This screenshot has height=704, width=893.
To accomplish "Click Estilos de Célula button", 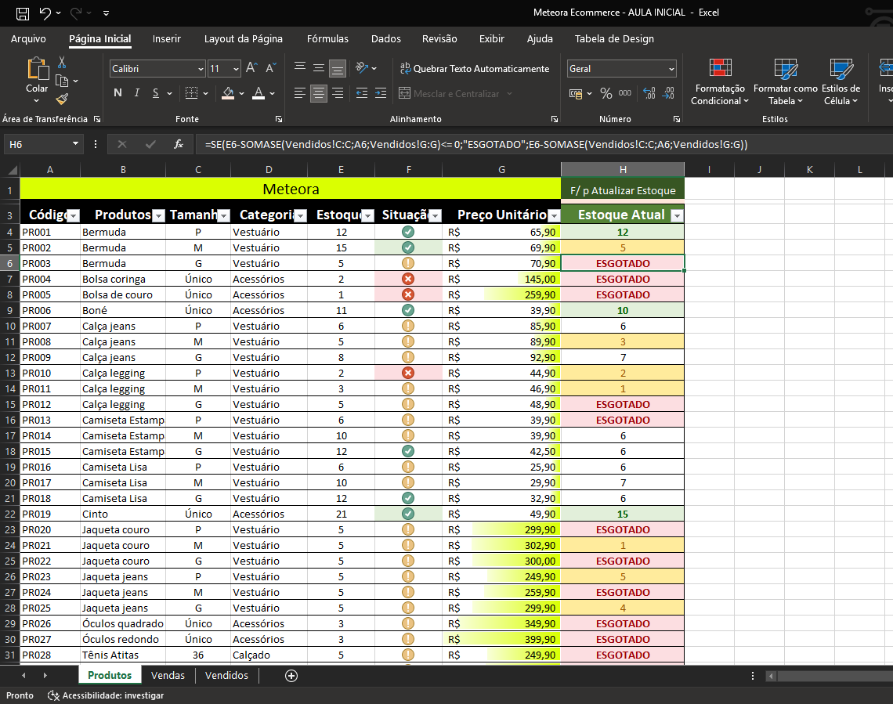I will [841, 82].
